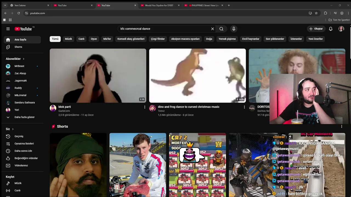351x197 pixels.
Task: Select the Canlı filter chip
Action: pos(81,39)
